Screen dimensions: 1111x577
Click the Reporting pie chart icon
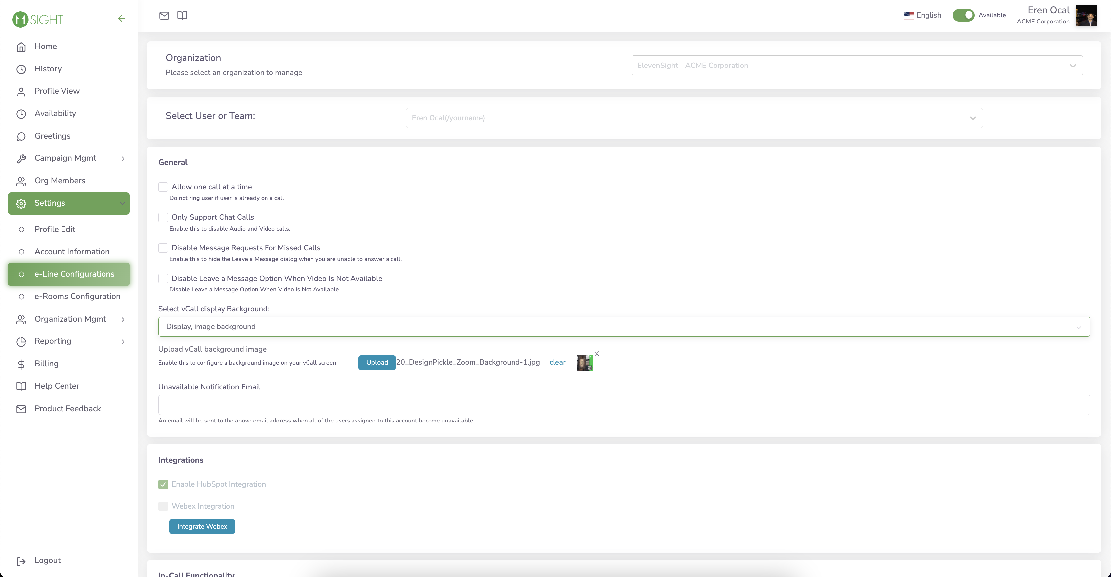coord(21,342)
